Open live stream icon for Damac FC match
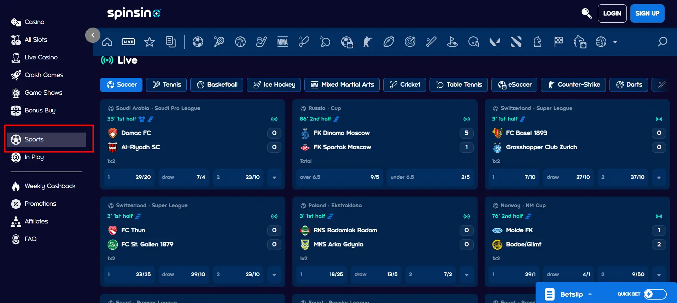This screenshot has height=303, width=677. 274,119
